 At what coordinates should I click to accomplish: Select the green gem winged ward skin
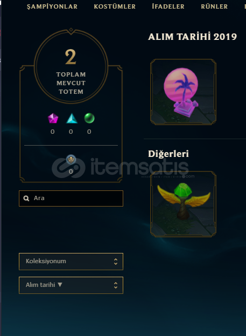click(183, 204)
